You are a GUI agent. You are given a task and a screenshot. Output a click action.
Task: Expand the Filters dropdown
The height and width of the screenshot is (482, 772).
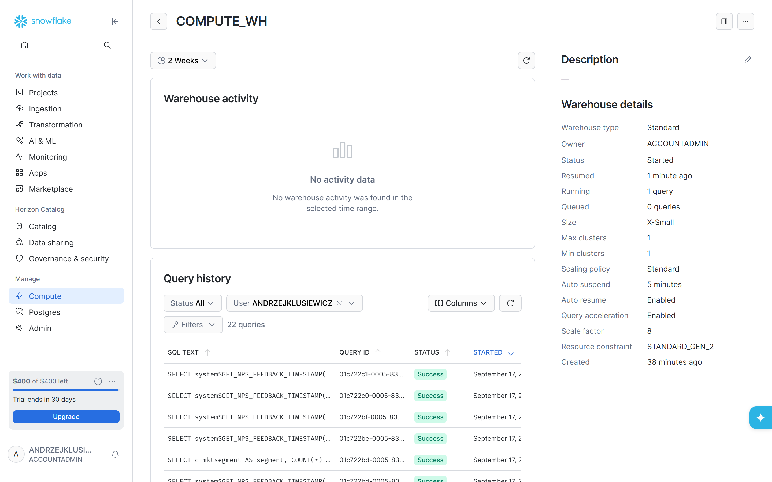(x=193, y=325)
